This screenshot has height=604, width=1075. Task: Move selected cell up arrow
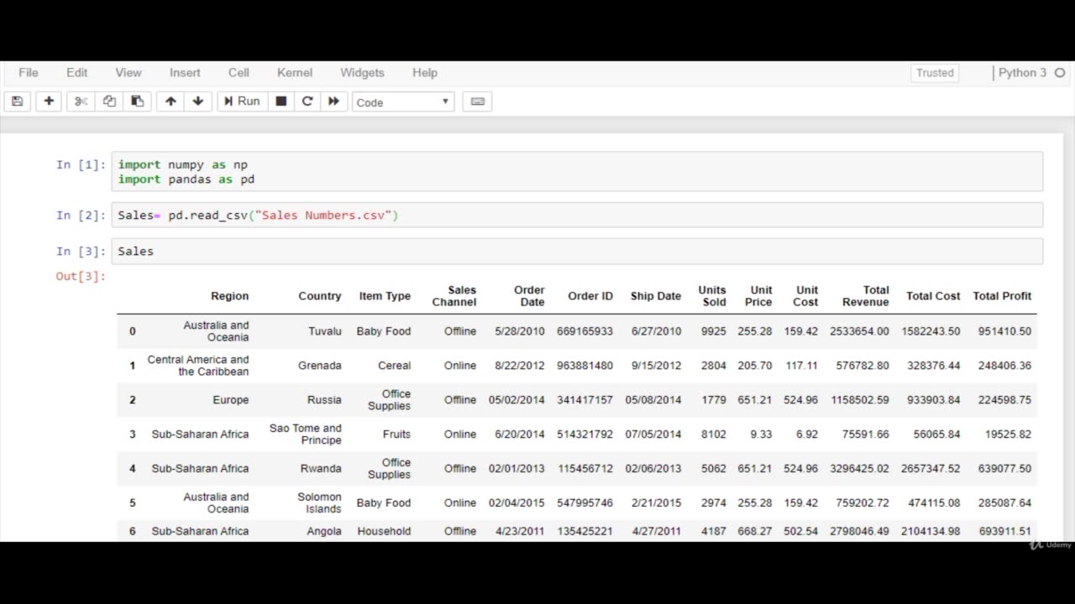170,102
